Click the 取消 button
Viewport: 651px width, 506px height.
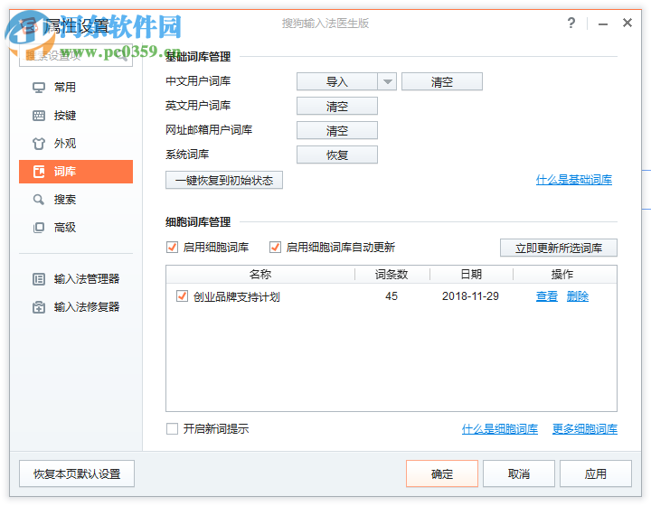[519, 473]
